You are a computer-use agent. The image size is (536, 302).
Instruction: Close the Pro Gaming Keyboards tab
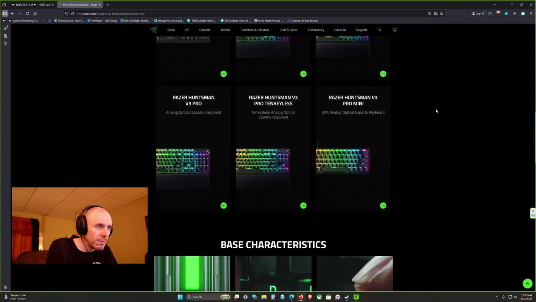100,5
